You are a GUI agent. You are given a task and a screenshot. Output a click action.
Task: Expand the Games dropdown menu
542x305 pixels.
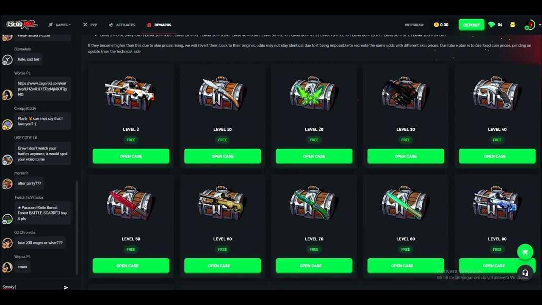(59, 25)
